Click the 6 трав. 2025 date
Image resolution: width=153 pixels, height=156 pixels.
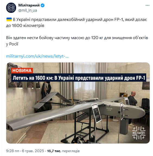[33, 151]
